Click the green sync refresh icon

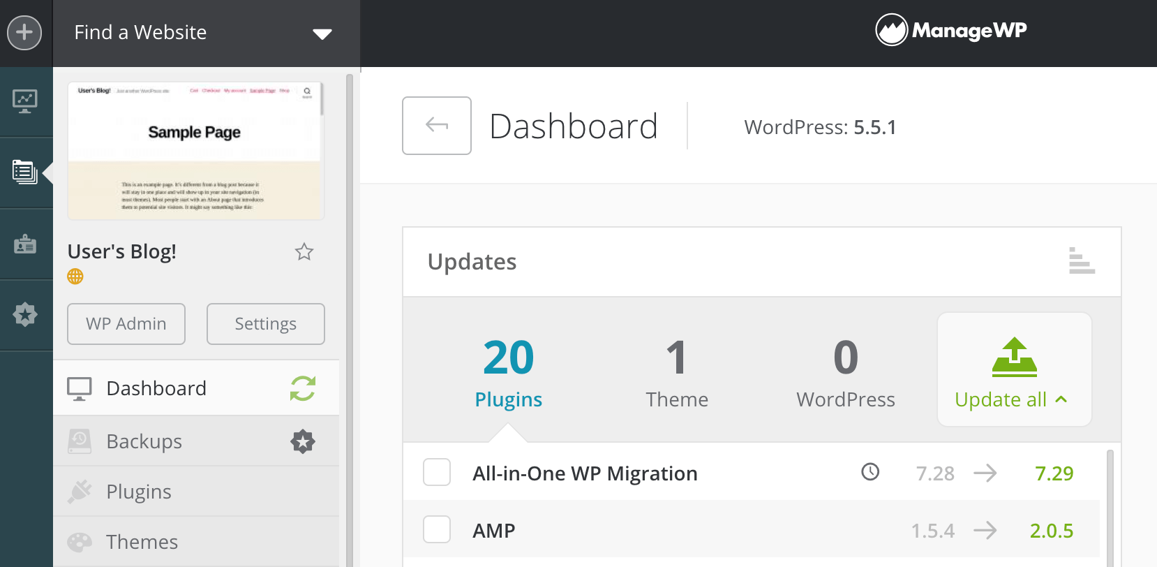303,388
